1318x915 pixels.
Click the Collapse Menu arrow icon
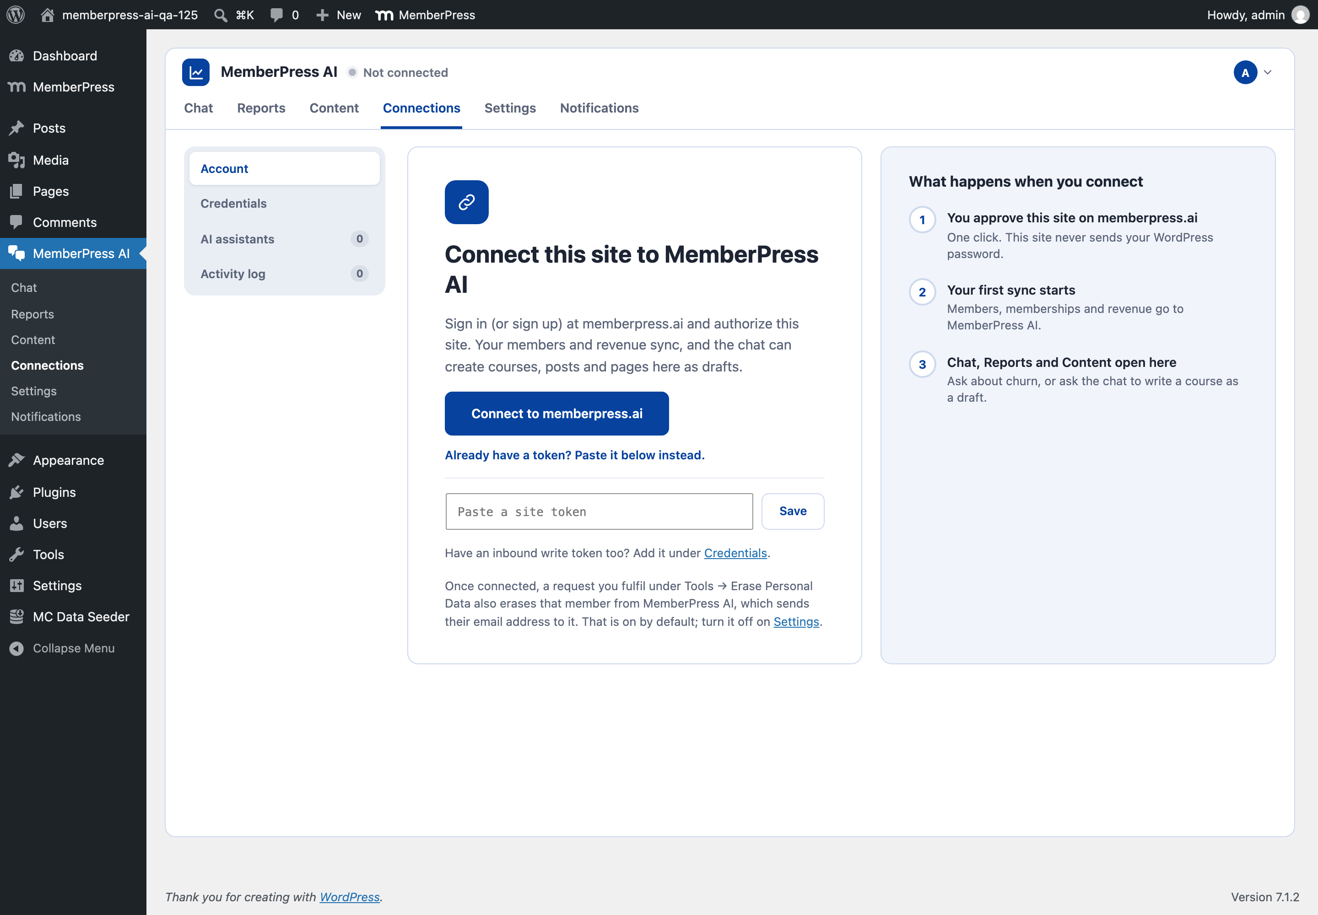click(x=16, y=648)
